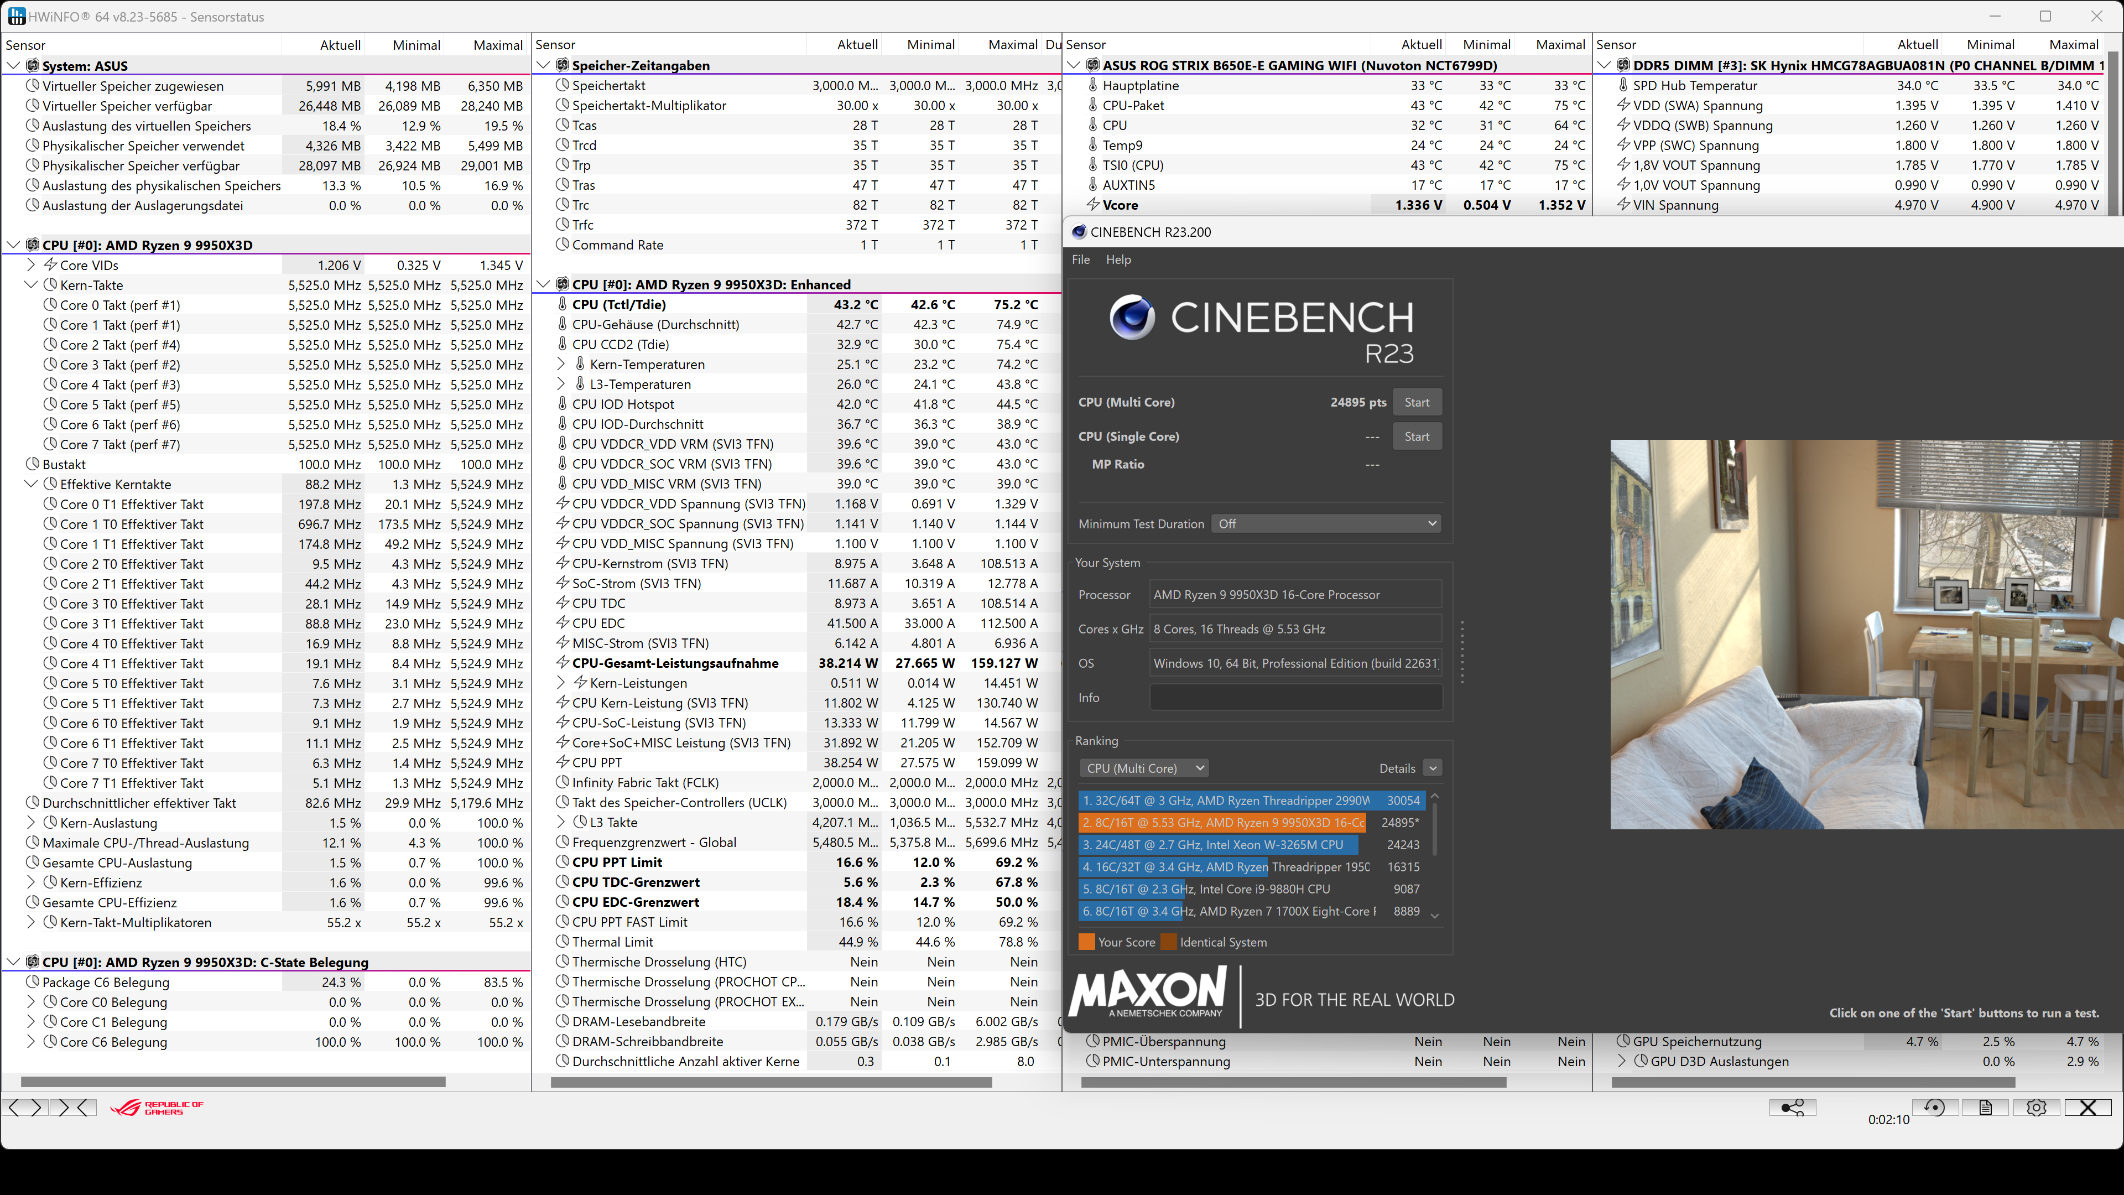Screen dimensions: 2124x1195
Task: Click the remote share network icon
Action: pos(1793,1108)
